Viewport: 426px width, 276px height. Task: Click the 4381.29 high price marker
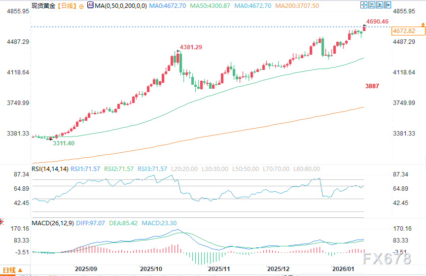[x=191, y=47]
